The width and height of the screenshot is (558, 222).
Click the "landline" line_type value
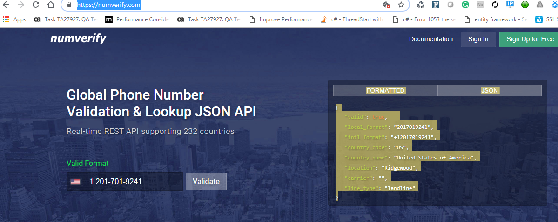point(400,188)
